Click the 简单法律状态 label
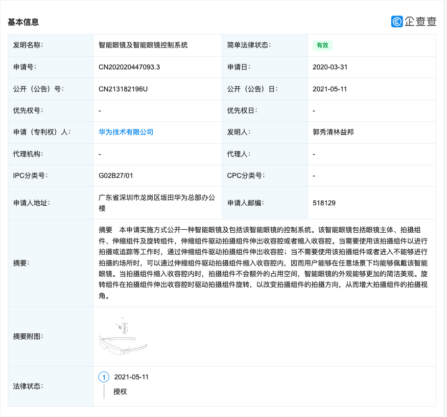This screenshot has height=417, width=447. click(x=249, y=45)
